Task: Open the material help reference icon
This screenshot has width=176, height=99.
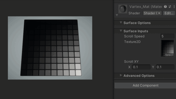Action: [x=165, y=7]
